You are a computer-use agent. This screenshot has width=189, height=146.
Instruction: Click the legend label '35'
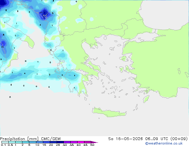tap(72, 145)
